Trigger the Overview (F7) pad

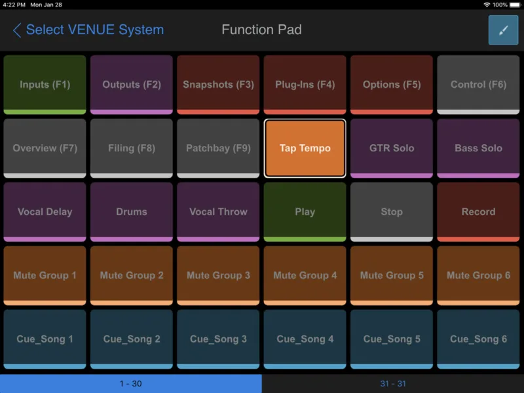point(45,148)
